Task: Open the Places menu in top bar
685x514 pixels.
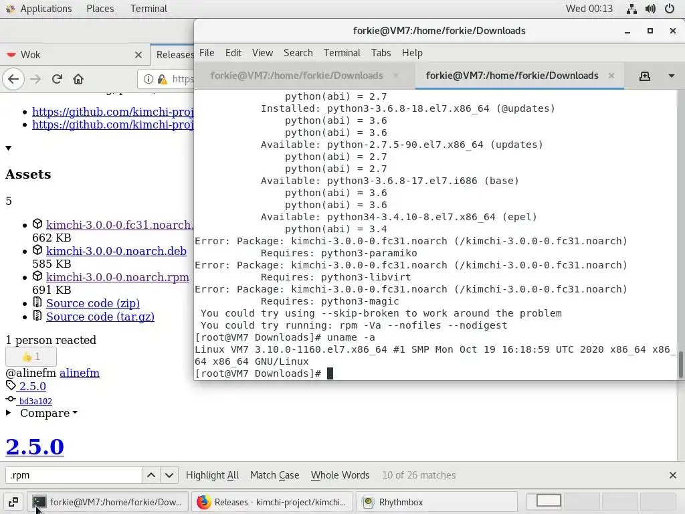Action: point(100,9)
